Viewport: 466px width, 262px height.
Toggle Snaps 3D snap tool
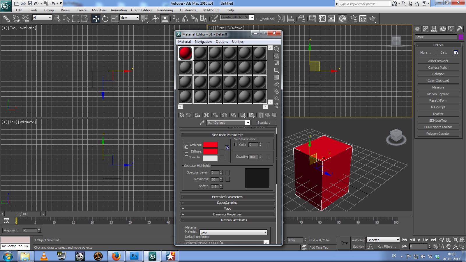[176, 19]
